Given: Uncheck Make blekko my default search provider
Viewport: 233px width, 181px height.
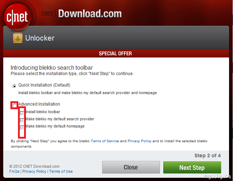Looking at the screenshot, I should pos(22,120).
